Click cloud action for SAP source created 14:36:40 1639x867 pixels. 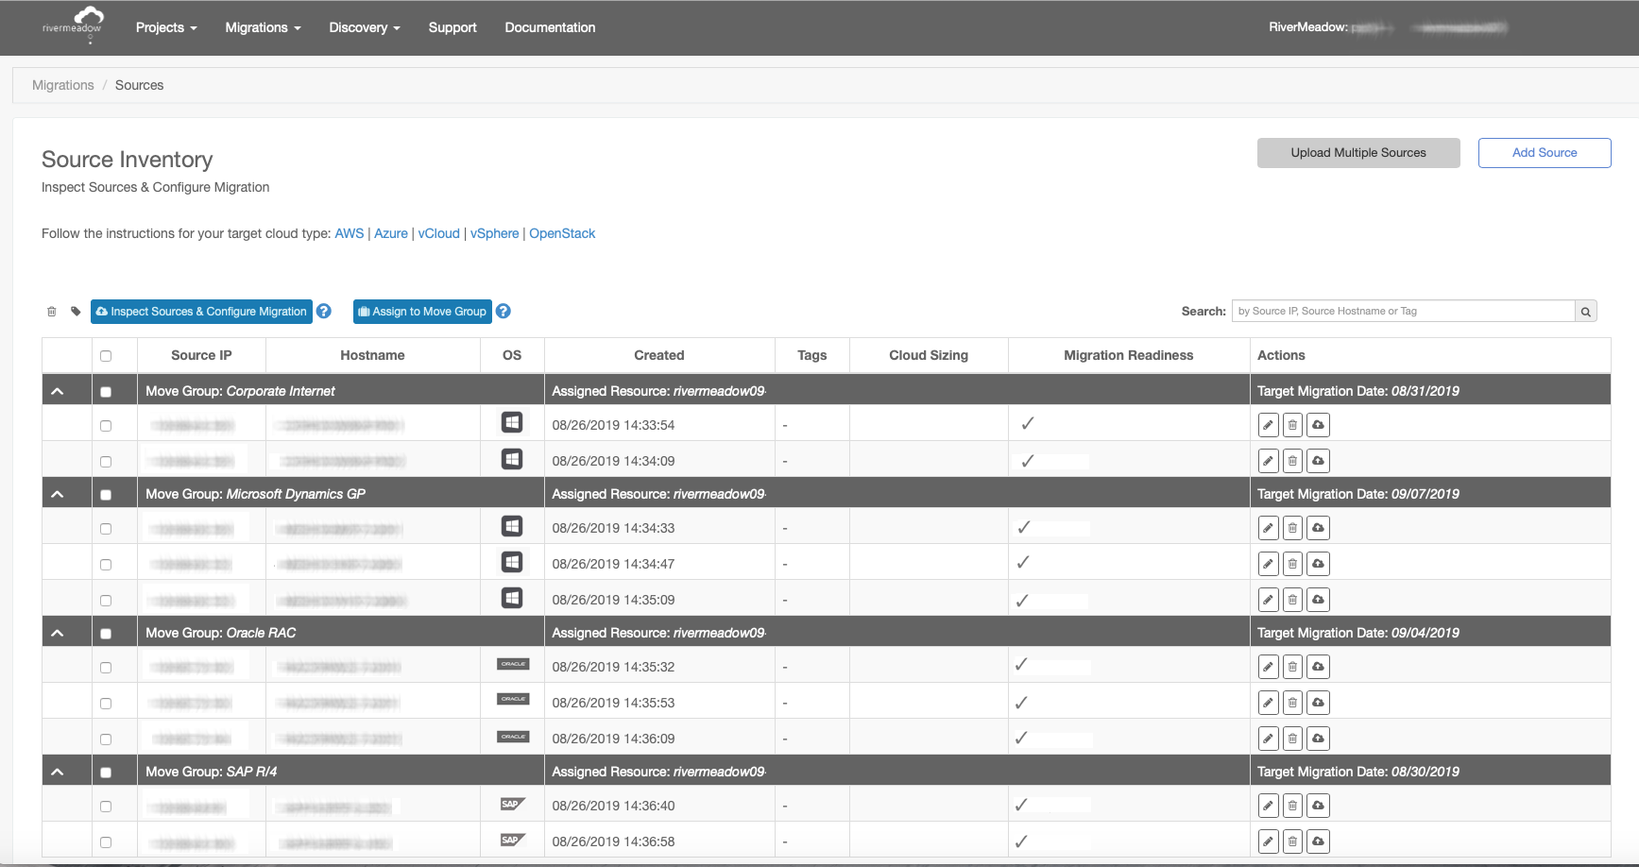pos(1318,806)
